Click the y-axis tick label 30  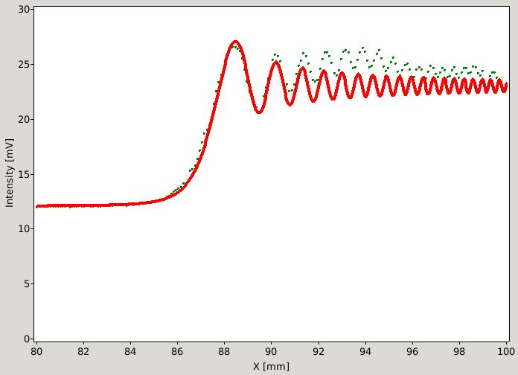(24, 10)
